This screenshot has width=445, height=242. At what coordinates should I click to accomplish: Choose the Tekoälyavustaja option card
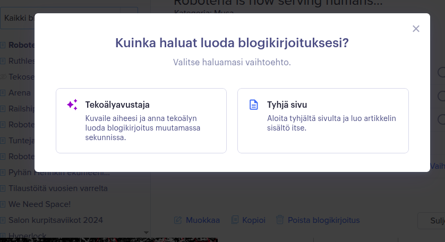[141, 120]
